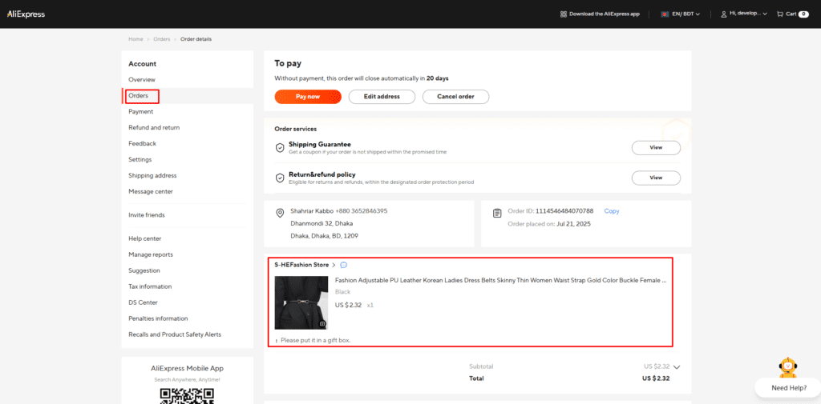Click the user account profile icon
Viewport: 821px width, 404px height.
point(724,14)
